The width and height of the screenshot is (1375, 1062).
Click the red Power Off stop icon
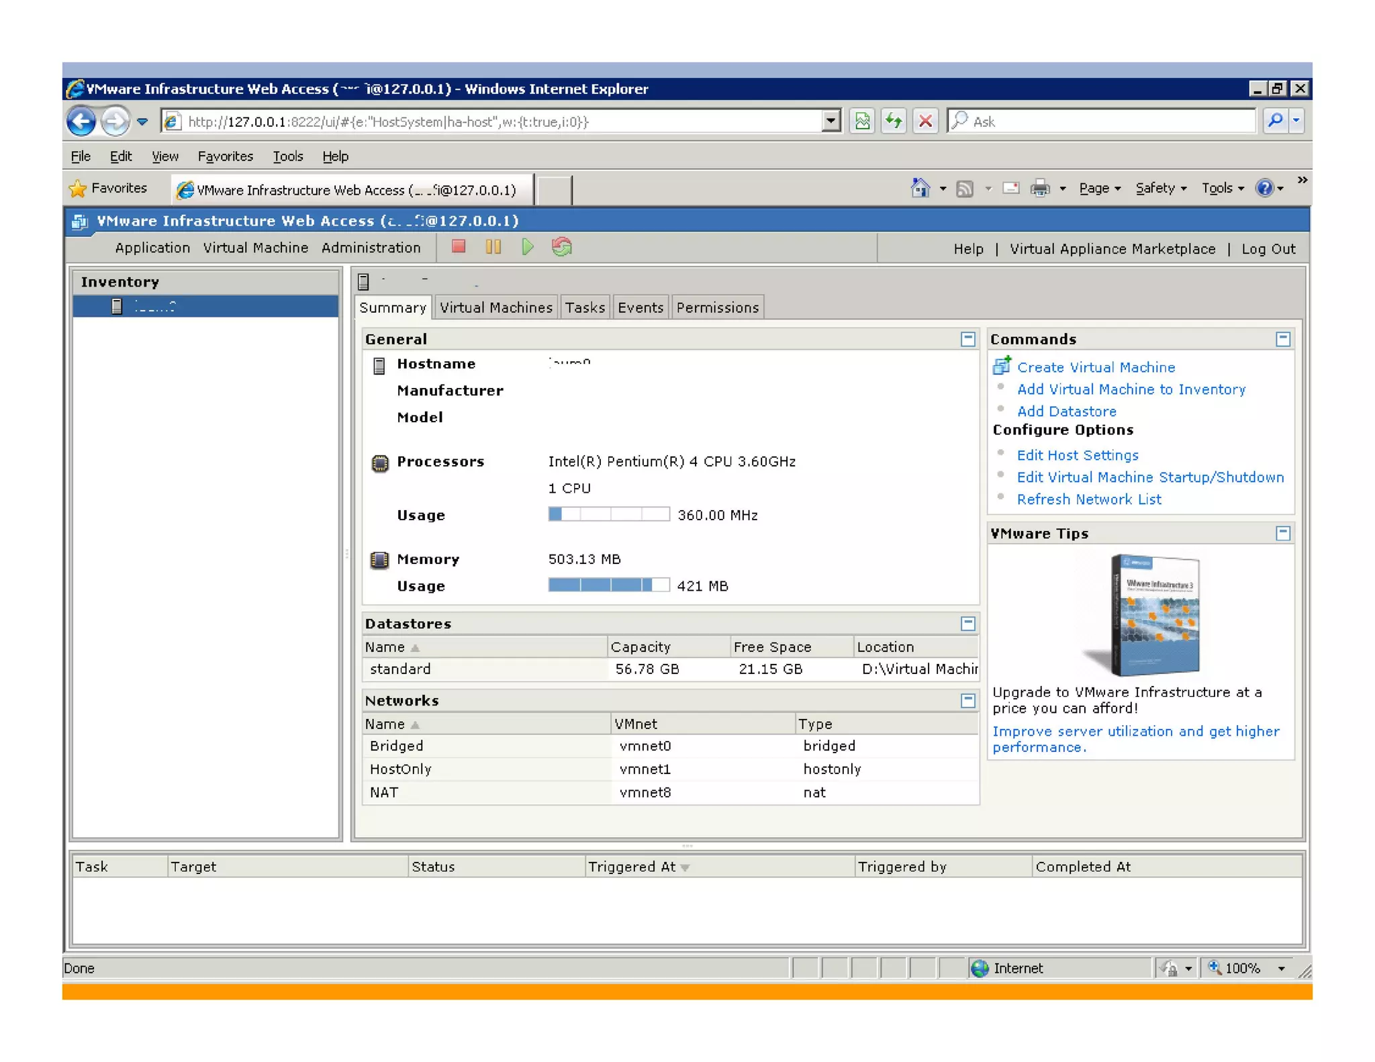point(459,247)
